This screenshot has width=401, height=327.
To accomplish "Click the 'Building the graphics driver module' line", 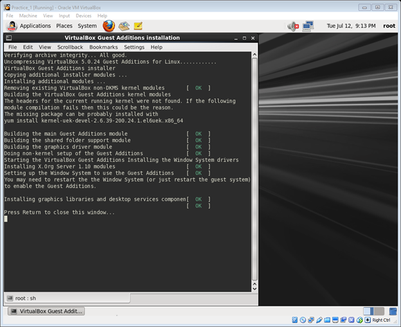I will tap(58, 146).
